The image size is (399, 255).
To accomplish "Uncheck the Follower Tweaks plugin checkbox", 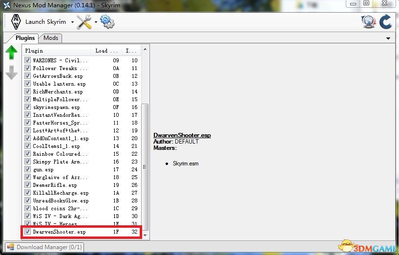I will point(27,68).
